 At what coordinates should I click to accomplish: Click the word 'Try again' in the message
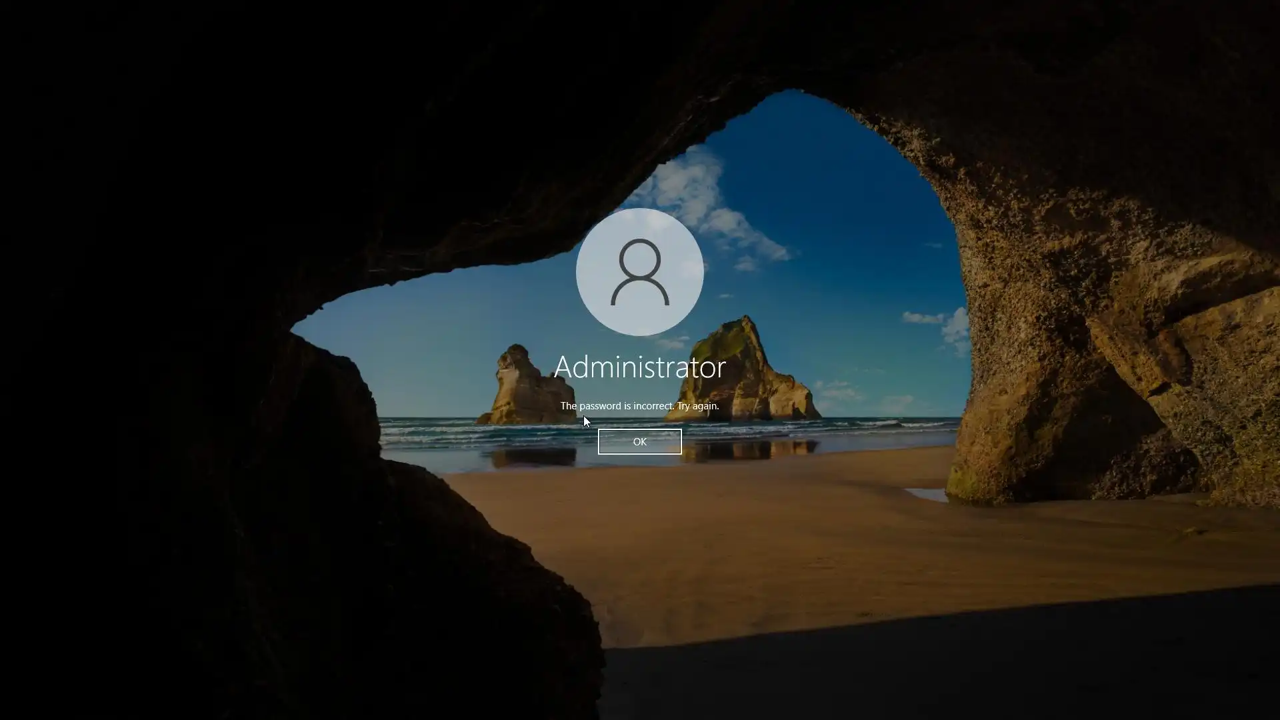point(697,405)
